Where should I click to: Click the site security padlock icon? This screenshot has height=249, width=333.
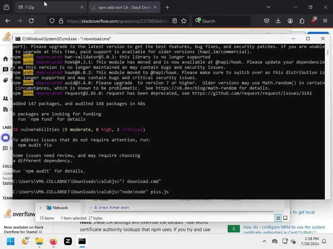tap(61, 21)
